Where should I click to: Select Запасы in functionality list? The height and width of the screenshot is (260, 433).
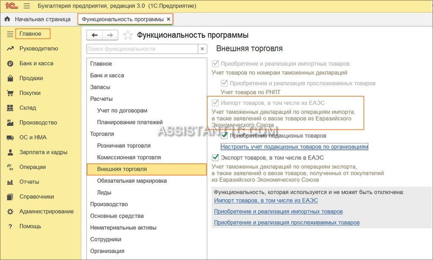[x=147, y=87]
